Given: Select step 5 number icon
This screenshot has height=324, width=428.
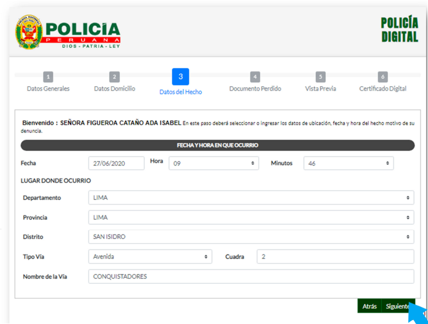Looking at the screenshot, I should click(x=321, y=77).
